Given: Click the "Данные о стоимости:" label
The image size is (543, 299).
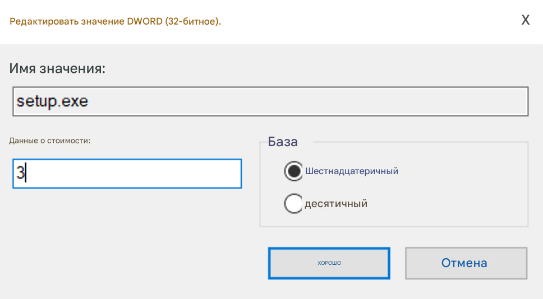Looking at the screenshot, I should [50, 141].
